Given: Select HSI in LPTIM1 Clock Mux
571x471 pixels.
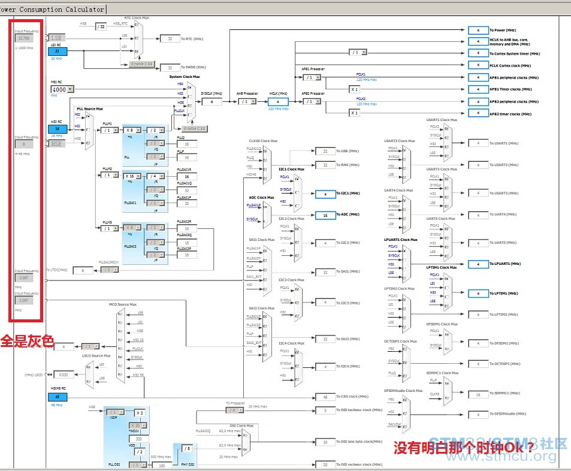Looking at the screenshot, I should (446, 297).
